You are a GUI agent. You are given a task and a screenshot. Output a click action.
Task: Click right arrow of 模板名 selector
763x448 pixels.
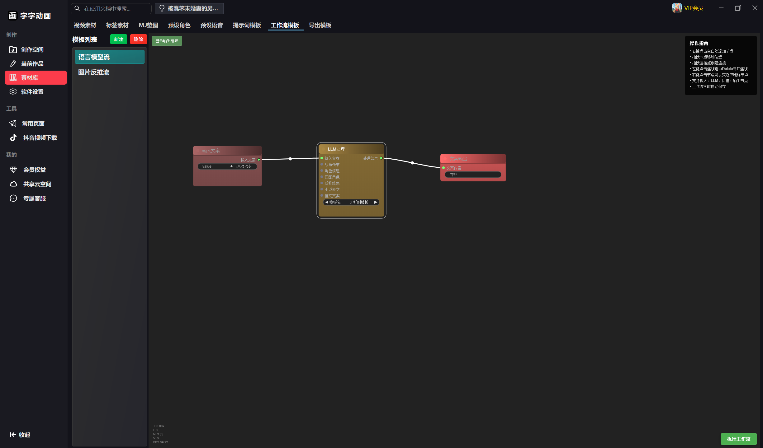click(376, 202)
